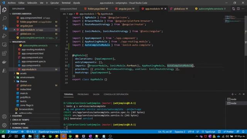Open the Search view in activity bar
Screen dimensions: 247x139
click(4, 19)
